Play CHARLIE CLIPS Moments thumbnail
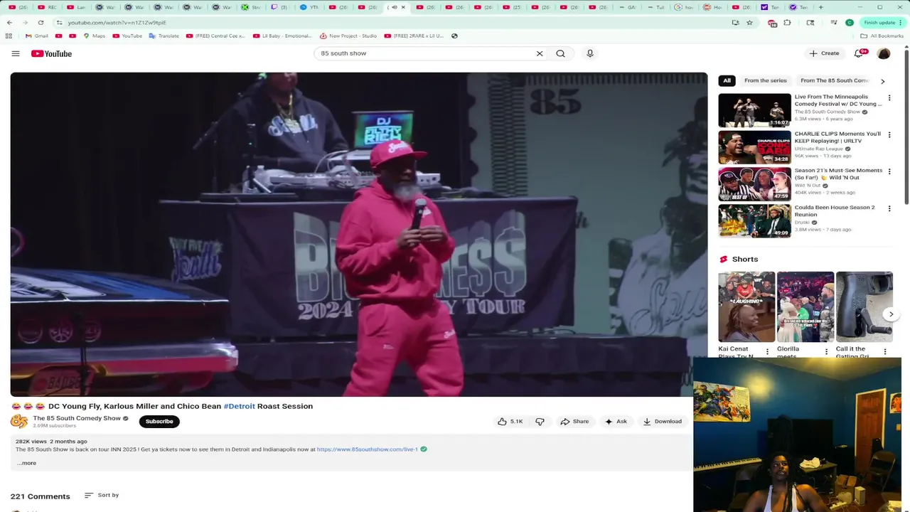 pos(754,147)
